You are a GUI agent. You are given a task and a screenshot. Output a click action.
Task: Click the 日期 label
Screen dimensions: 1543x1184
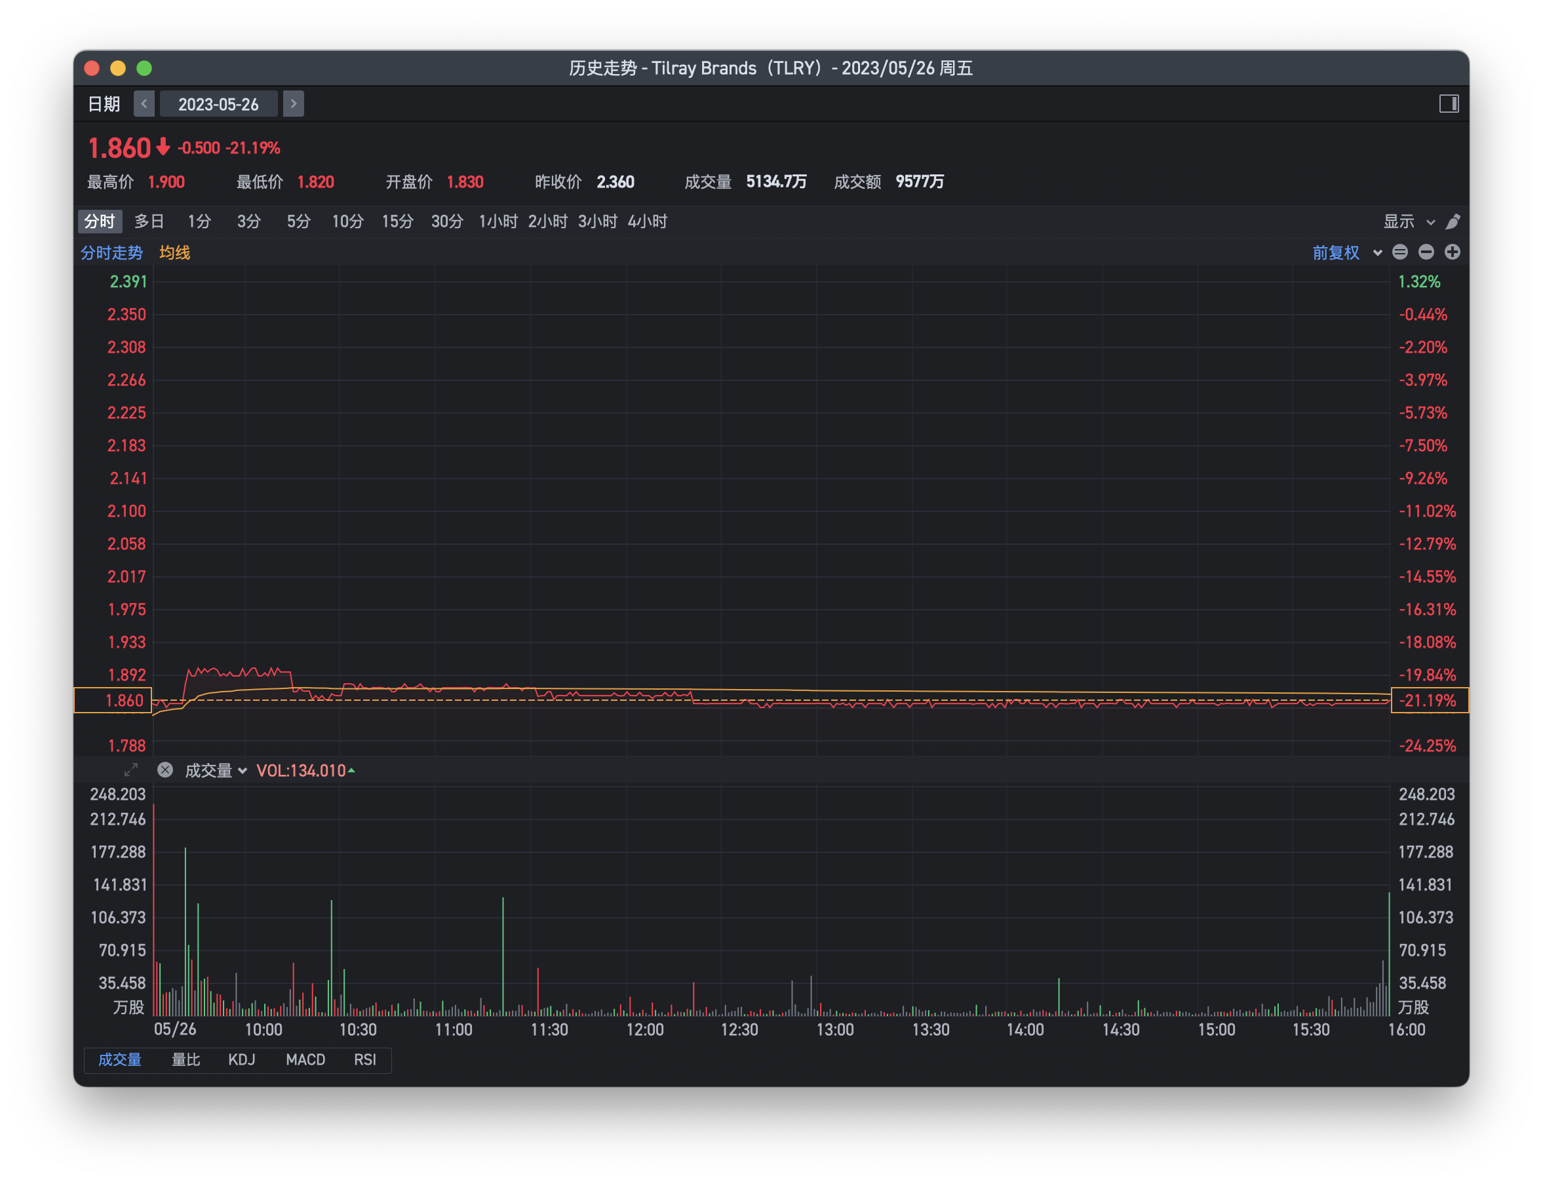[104, 104]
